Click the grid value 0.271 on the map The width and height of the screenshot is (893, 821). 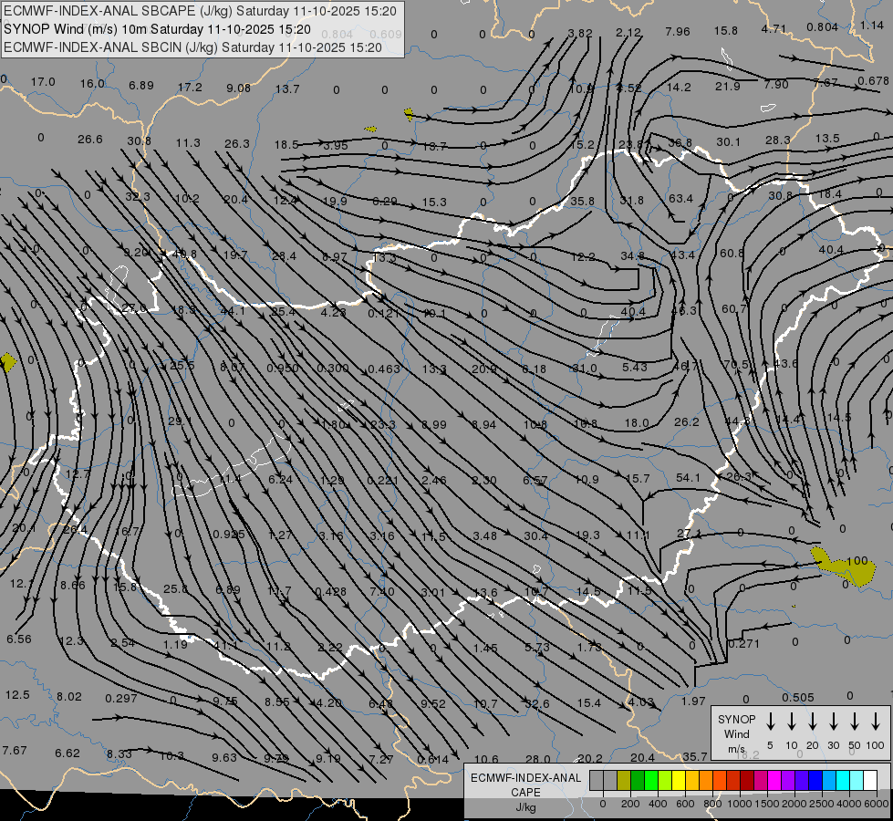[x=743, y=643]
